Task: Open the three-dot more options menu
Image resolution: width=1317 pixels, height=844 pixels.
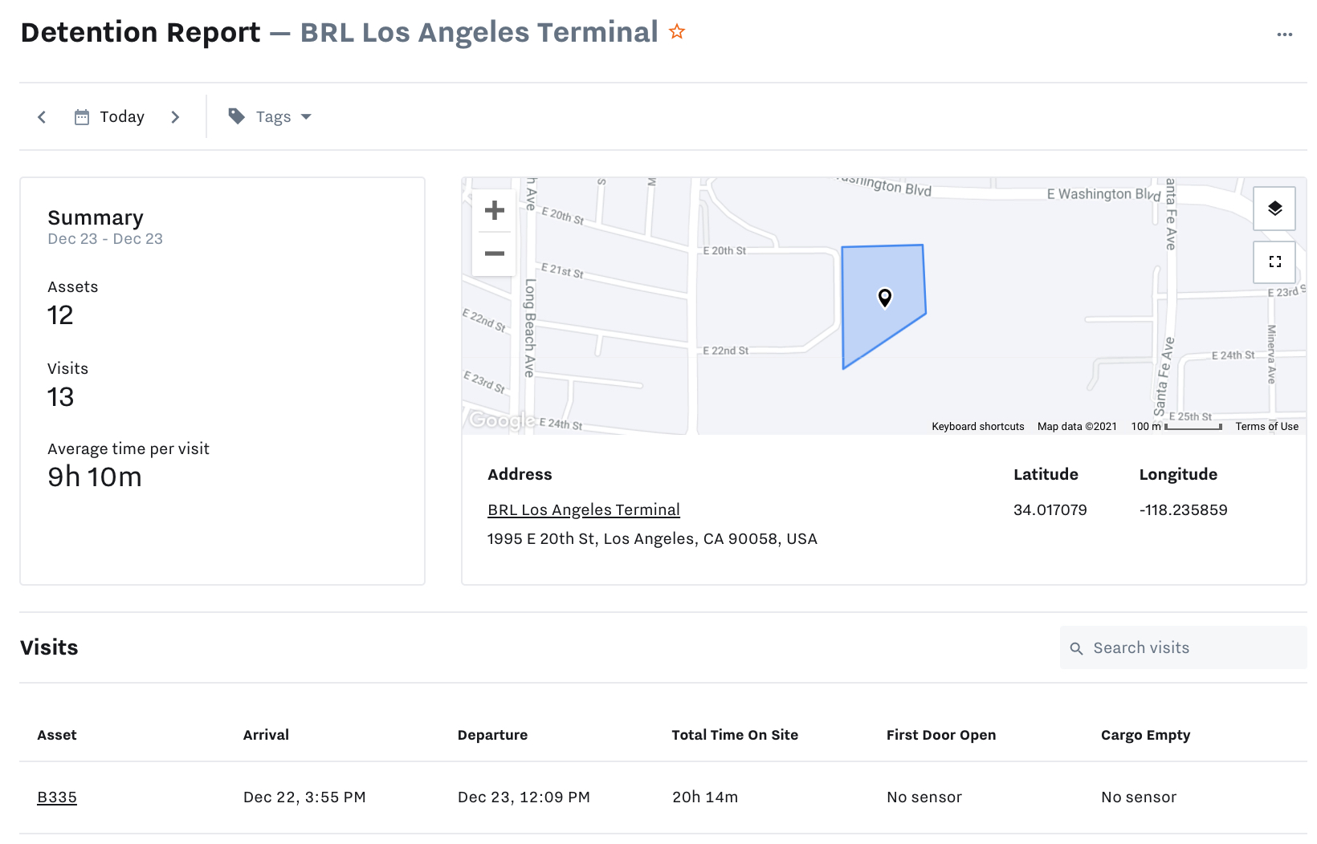Action: [1285, 34]
